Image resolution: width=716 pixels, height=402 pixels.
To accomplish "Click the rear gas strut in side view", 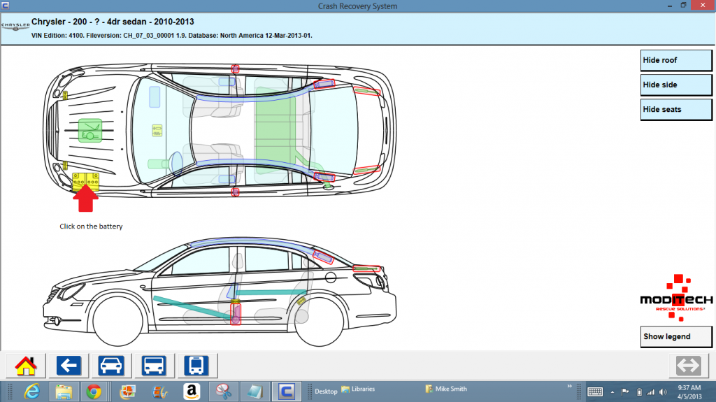I will pos(366,268).
